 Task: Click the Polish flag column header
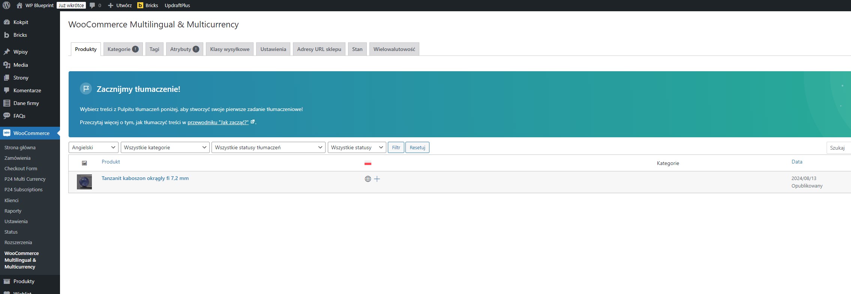[x=368, y=163]
